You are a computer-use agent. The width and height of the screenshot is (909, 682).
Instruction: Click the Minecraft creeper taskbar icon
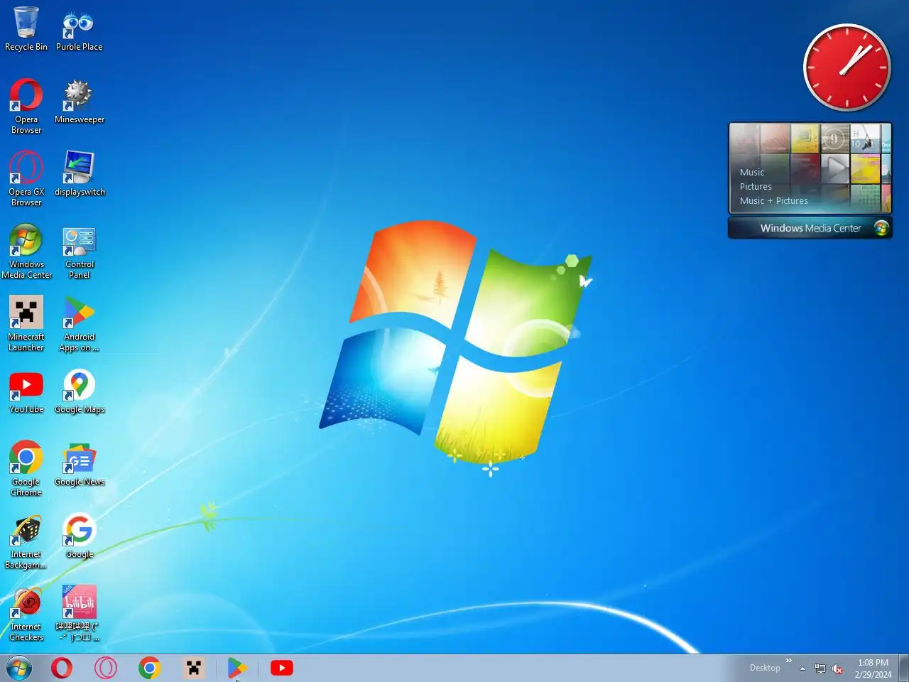point(194,668)
